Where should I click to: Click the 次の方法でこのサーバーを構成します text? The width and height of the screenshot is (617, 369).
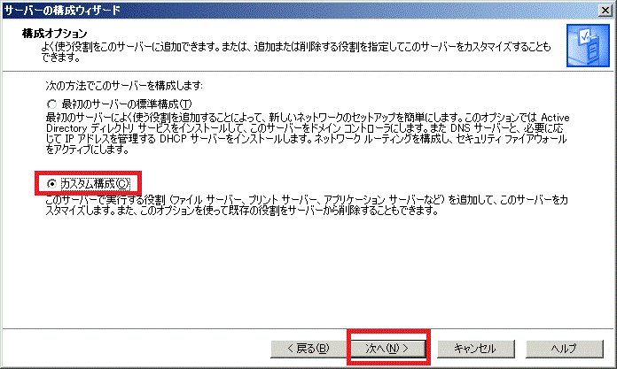point(124,85)
